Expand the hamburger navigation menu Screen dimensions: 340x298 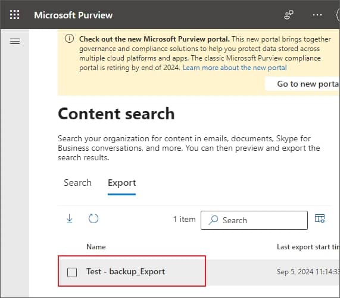(x=15, y=41)
